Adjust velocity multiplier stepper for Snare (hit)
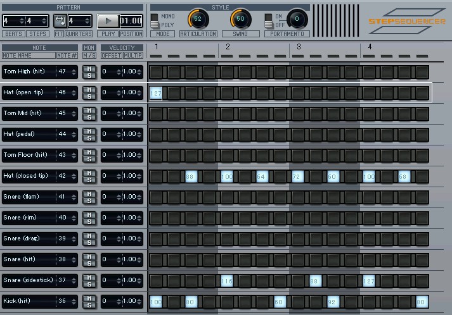This screenshot has width=452, height=315. click(139, 260)
